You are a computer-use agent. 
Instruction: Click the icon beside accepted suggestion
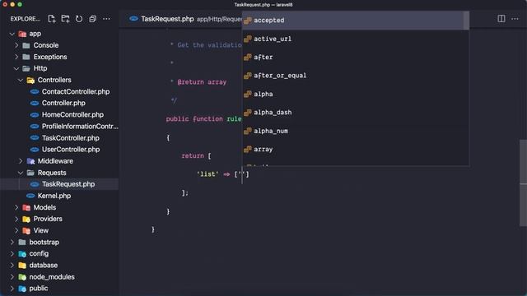click(248, 21)
